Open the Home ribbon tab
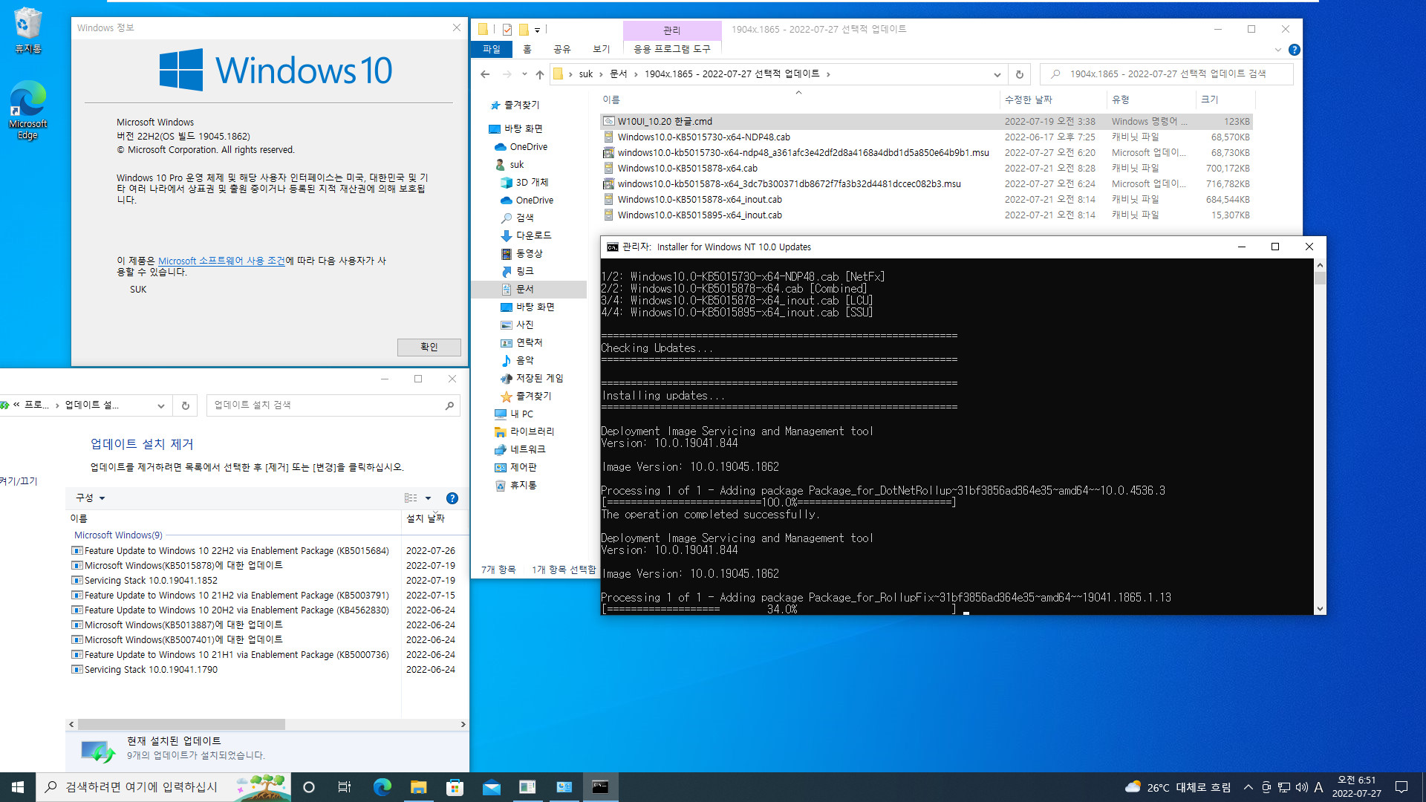The image size is (1426, 802). tap(527, 49)
